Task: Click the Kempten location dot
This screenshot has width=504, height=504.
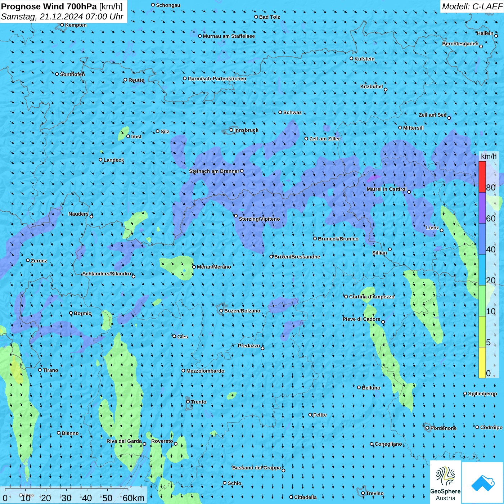Action: pos(62,25)
